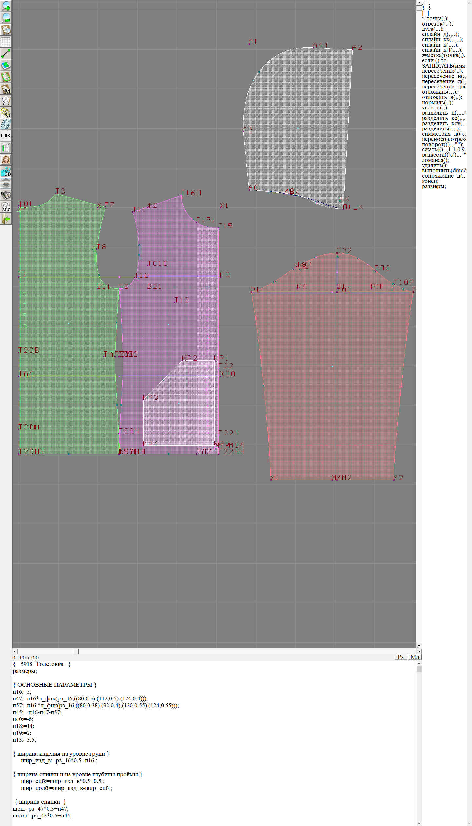This screenshot has height=826, width=472.
Task: Insert 'отрезок( , );' command from list
Action: click(437, 24)
